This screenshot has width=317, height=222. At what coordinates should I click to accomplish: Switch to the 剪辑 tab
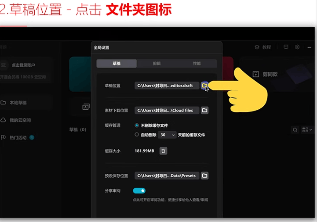(x=157, y=64)
